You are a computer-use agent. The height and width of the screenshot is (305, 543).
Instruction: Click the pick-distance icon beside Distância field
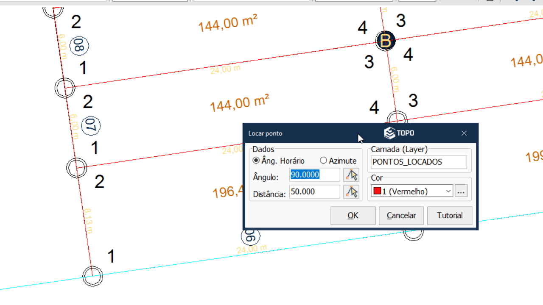pos(351,192)
